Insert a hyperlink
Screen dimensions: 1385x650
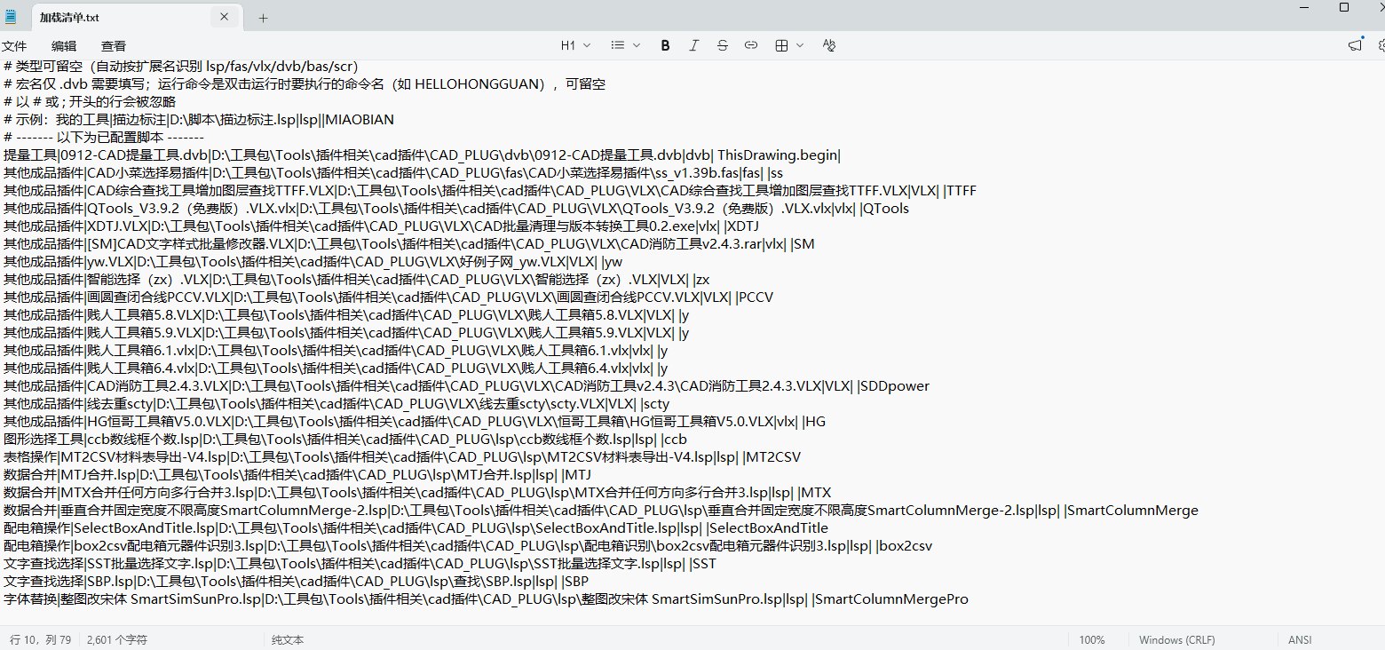tap(751, 45)
